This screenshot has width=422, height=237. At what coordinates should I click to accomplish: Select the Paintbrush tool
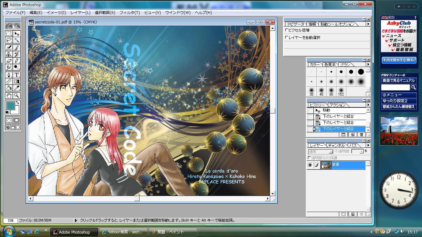pyautogui.click(x=17, y=48)
